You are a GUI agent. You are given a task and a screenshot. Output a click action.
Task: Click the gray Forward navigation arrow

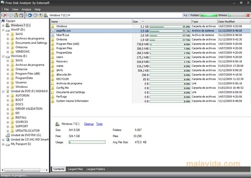pos(35,15)
